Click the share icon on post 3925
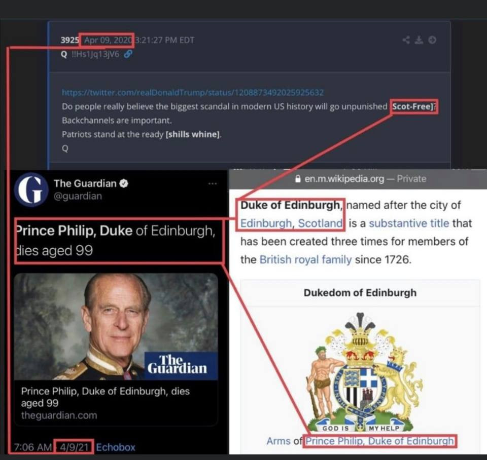The width and height of the screenshot is (487, 460). tap(406, 40)
